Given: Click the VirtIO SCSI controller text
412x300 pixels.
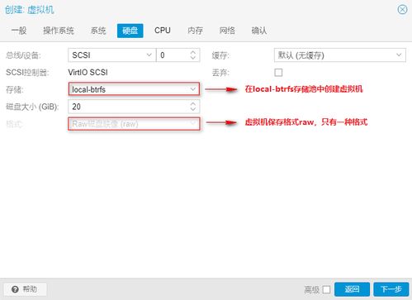Looking at the screenshot, I should click(88, 73).
